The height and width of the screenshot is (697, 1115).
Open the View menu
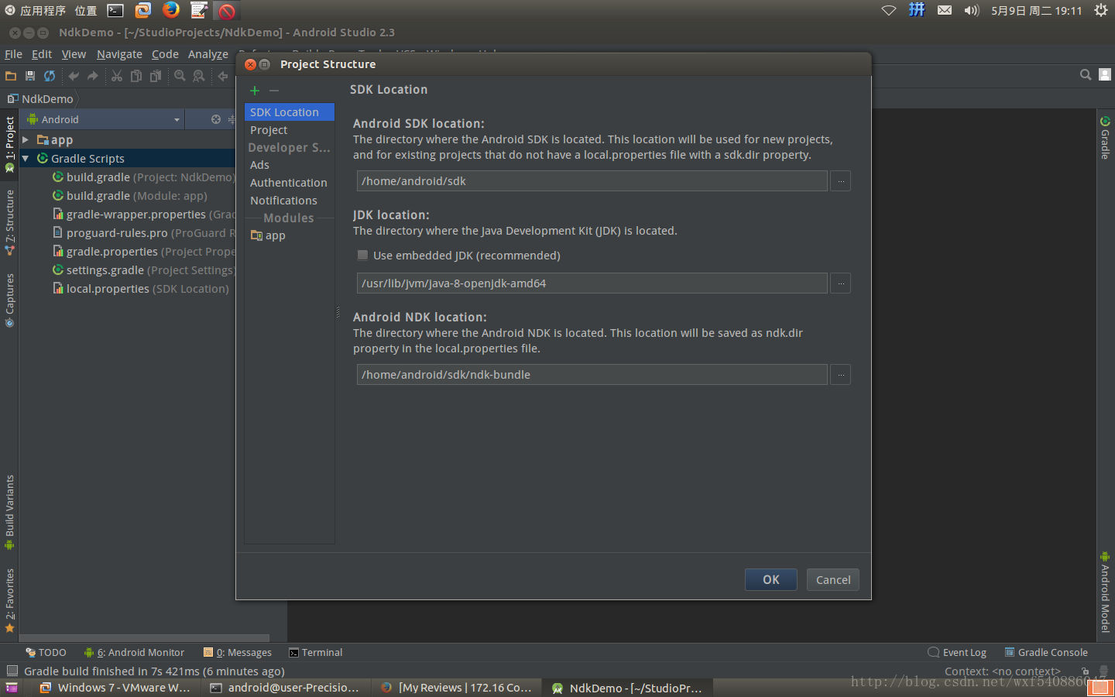pos(74,54)
